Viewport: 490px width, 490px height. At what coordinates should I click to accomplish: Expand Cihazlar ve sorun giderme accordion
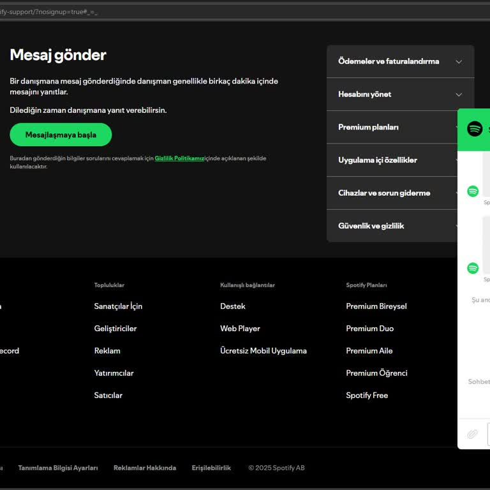point(392,193)
